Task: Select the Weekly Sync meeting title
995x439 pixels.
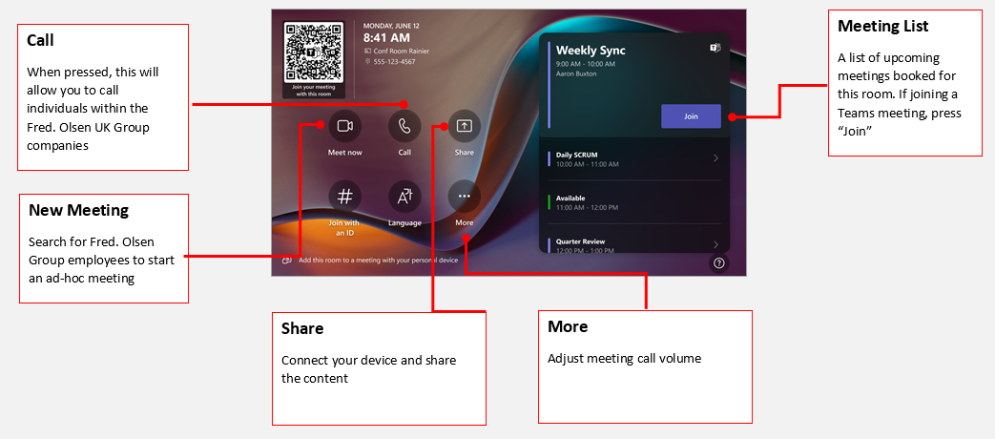Action: [x=591, y=51]
